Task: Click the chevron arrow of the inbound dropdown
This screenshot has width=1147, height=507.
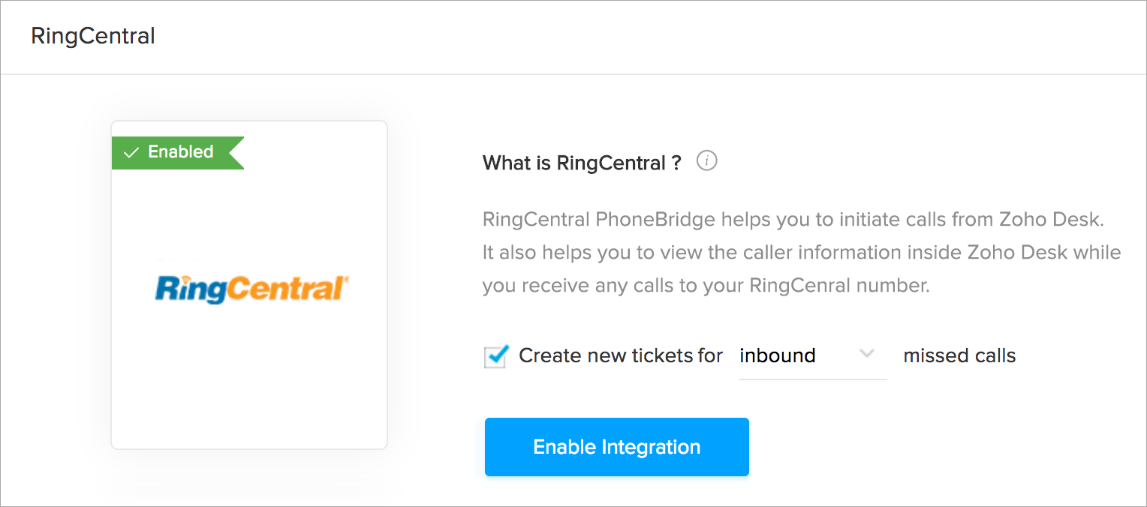Action: (x=867, y=354)
